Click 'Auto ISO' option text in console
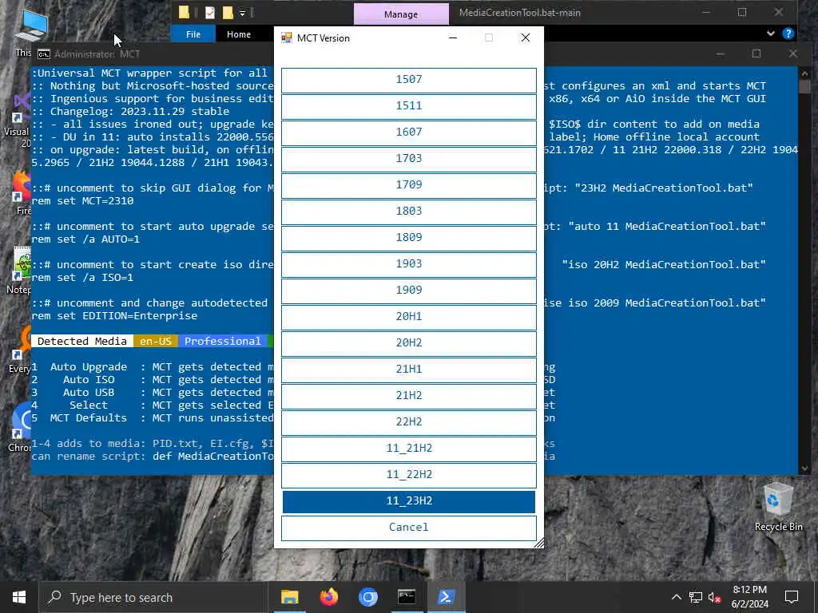The height and width of the screenshot is (613, 818). pyautogui.click(x=89, y=380)
